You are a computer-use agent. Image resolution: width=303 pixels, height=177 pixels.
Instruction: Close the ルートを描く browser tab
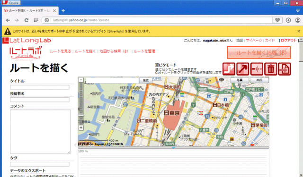(x=54, y=10)
